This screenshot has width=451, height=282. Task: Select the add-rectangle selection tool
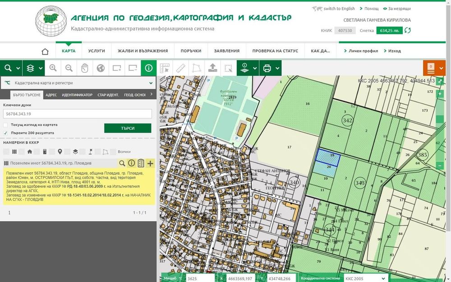tap(116, 68)
